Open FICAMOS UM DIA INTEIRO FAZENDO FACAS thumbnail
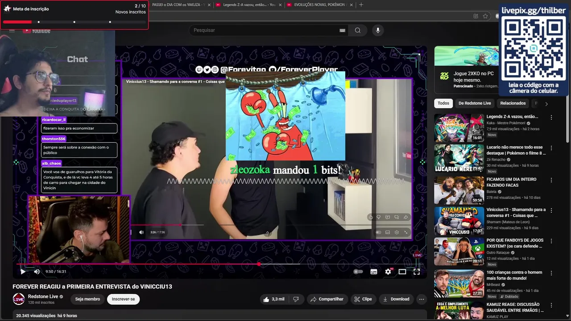Viewport: 571px width, 321px height. click(x=459, y=190)
